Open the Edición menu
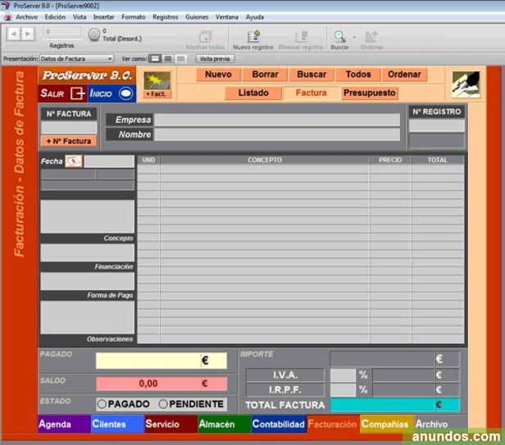505x445 pixels. click(x=55, y=17)
